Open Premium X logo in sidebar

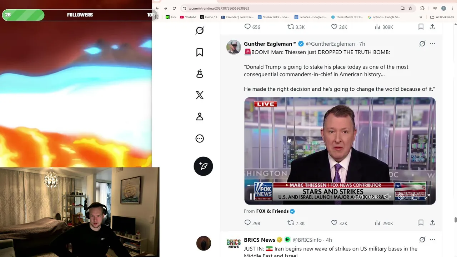coord(200,95)
